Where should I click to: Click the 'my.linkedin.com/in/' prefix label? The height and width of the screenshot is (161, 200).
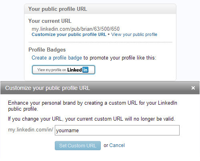31,129
